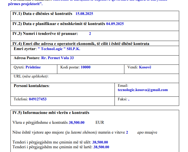Viewport: 188px width, 152px height.
Task: Click the official name "TechnoLogic" SH.P.K.
Action: pyautogui.click(x=59, y=49)
